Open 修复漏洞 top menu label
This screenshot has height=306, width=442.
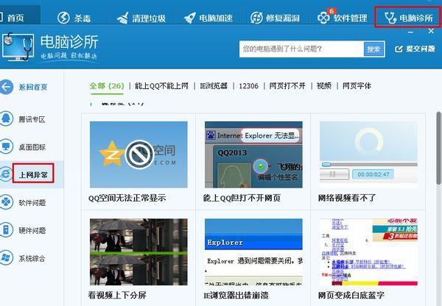[x=283, y=18]
